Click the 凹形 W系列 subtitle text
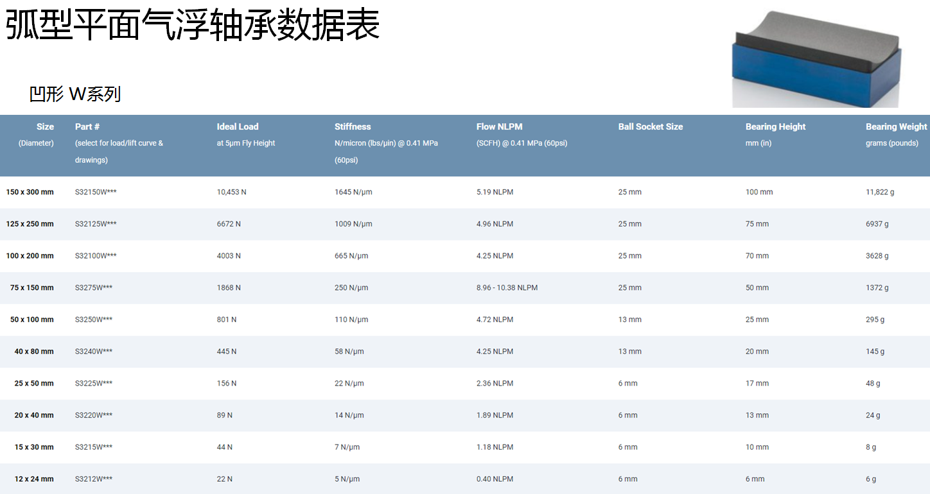This screenshot has height=494, width=930. coord(75,94)
